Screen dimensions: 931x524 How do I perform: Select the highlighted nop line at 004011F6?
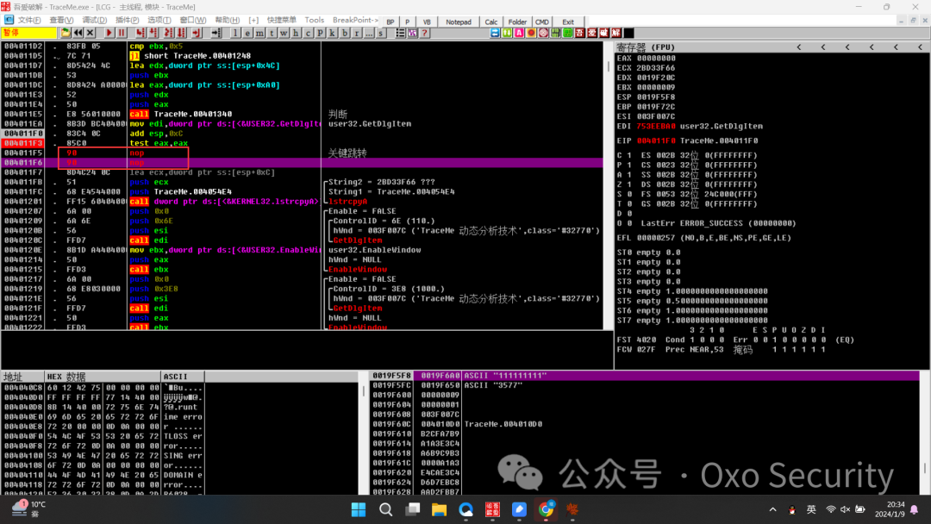pyautogui.click(x=303, y=163)
